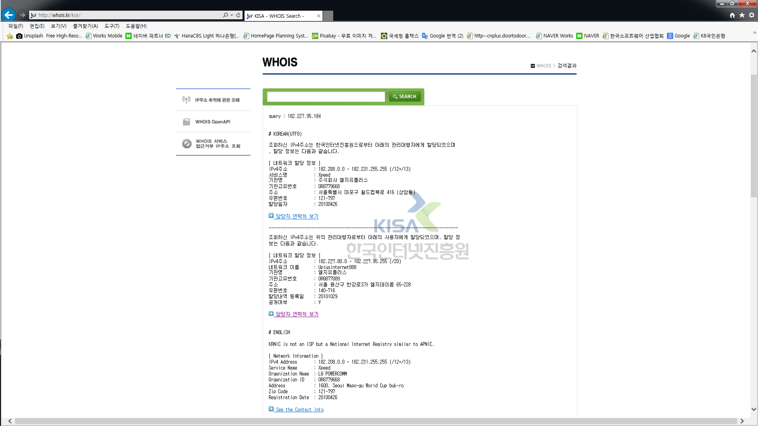Open Works Mobile bookmark
758x426 pixels.
pyautogui.click(x=104, y=36)
